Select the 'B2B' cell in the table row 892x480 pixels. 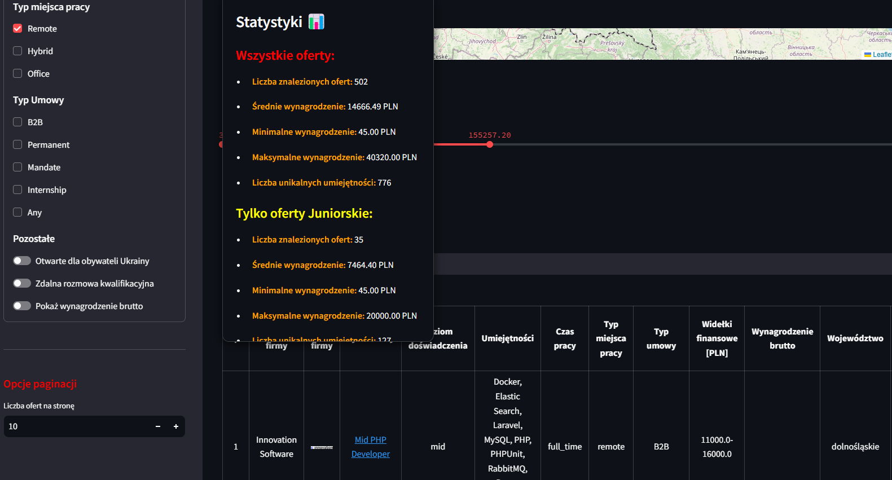tap(661, 447)
